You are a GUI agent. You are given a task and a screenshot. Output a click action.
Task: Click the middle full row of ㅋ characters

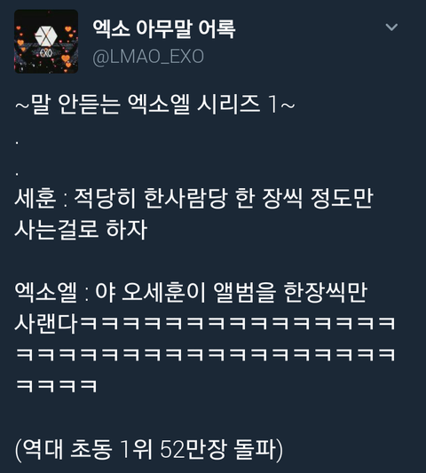pos(206,354)
